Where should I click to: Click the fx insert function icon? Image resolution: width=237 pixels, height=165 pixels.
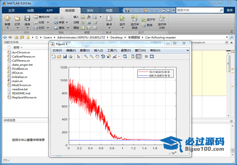[x=89, y=17]
